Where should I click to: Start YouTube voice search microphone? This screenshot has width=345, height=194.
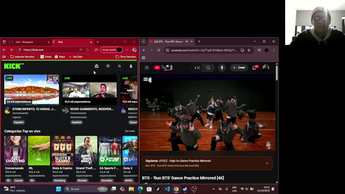tap(222, 68)
